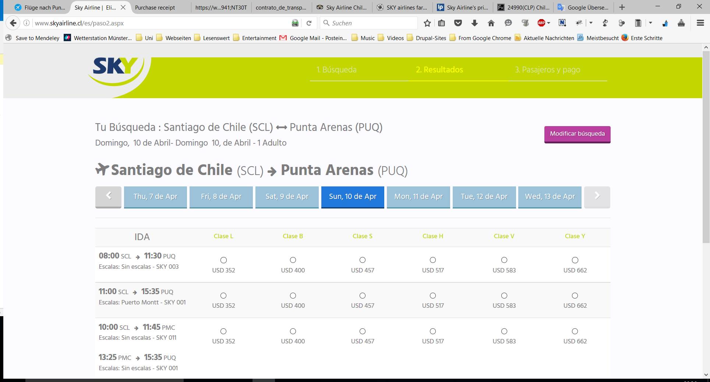Show earlier dates with left chevron
Viewport: 710px width, 382px height.
108,197
